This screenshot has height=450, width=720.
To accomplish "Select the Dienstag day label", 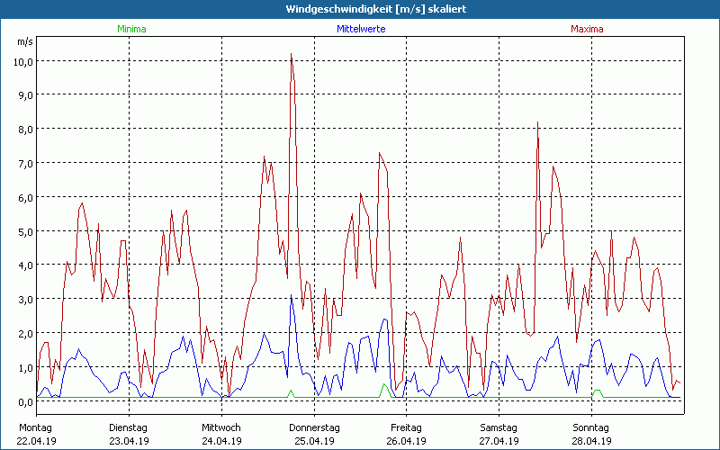I will [x=129, y=427].
